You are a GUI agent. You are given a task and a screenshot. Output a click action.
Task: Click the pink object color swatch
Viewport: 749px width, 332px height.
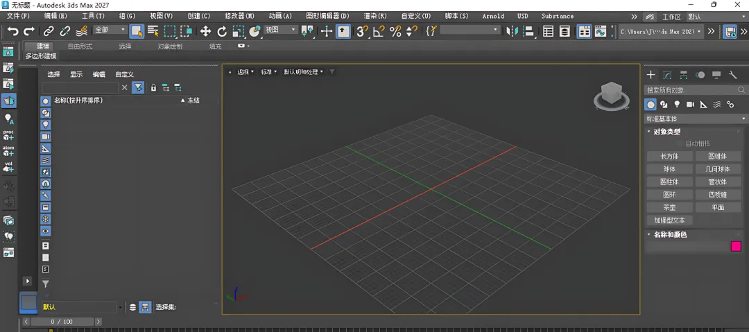[x=736, y=246]
